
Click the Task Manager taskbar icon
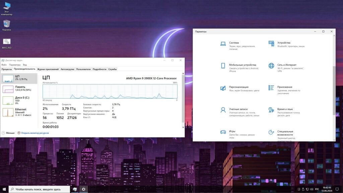click(x=75, y=189)
